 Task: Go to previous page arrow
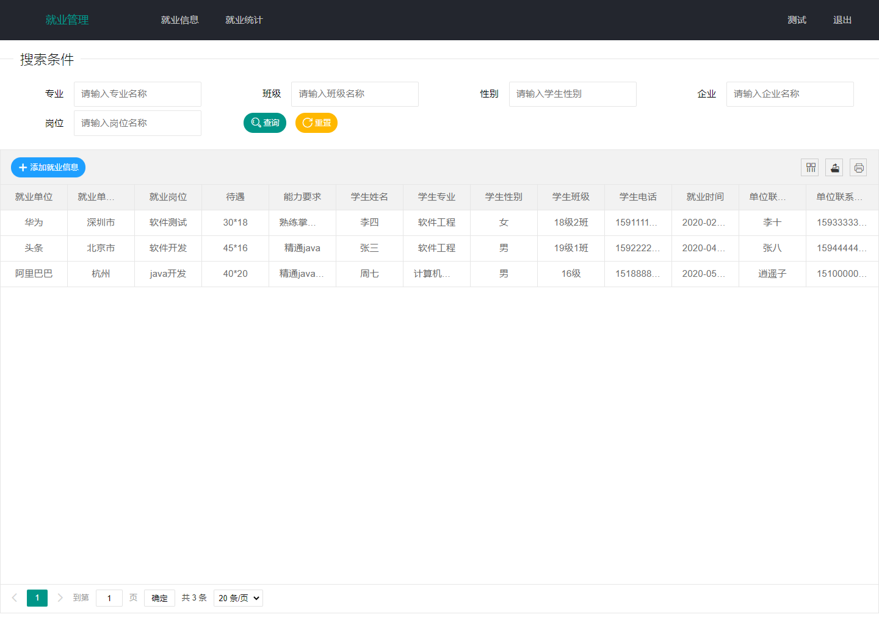coord(15,598)
